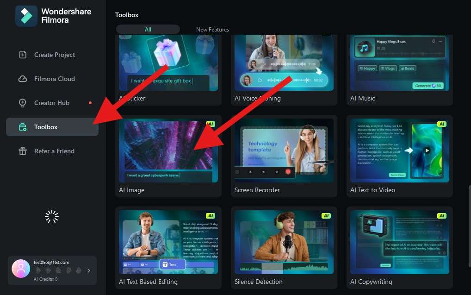Open the AI Copywriting tool thumbnail
This screenshot has width=471, height=295.
[x=399, y=242]
